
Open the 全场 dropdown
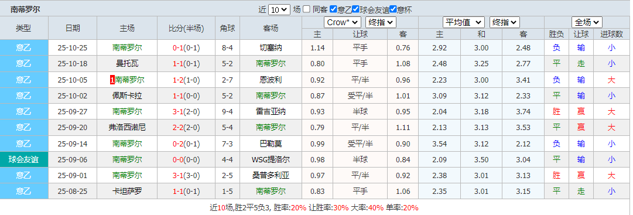coord(587,22)
